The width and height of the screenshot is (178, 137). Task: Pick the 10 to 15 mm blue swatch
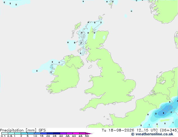(x=37, y=133)
